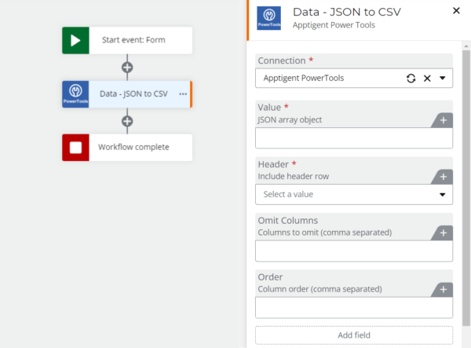
Task: Insert variable for the Value field
Action: point(443,120)
